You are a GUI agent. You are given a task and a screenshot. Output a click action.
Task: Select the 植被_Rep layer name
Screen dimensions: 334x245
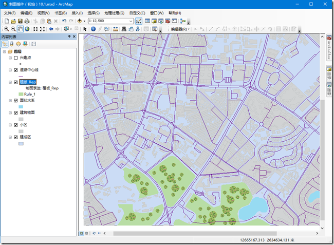click(28, 82)
